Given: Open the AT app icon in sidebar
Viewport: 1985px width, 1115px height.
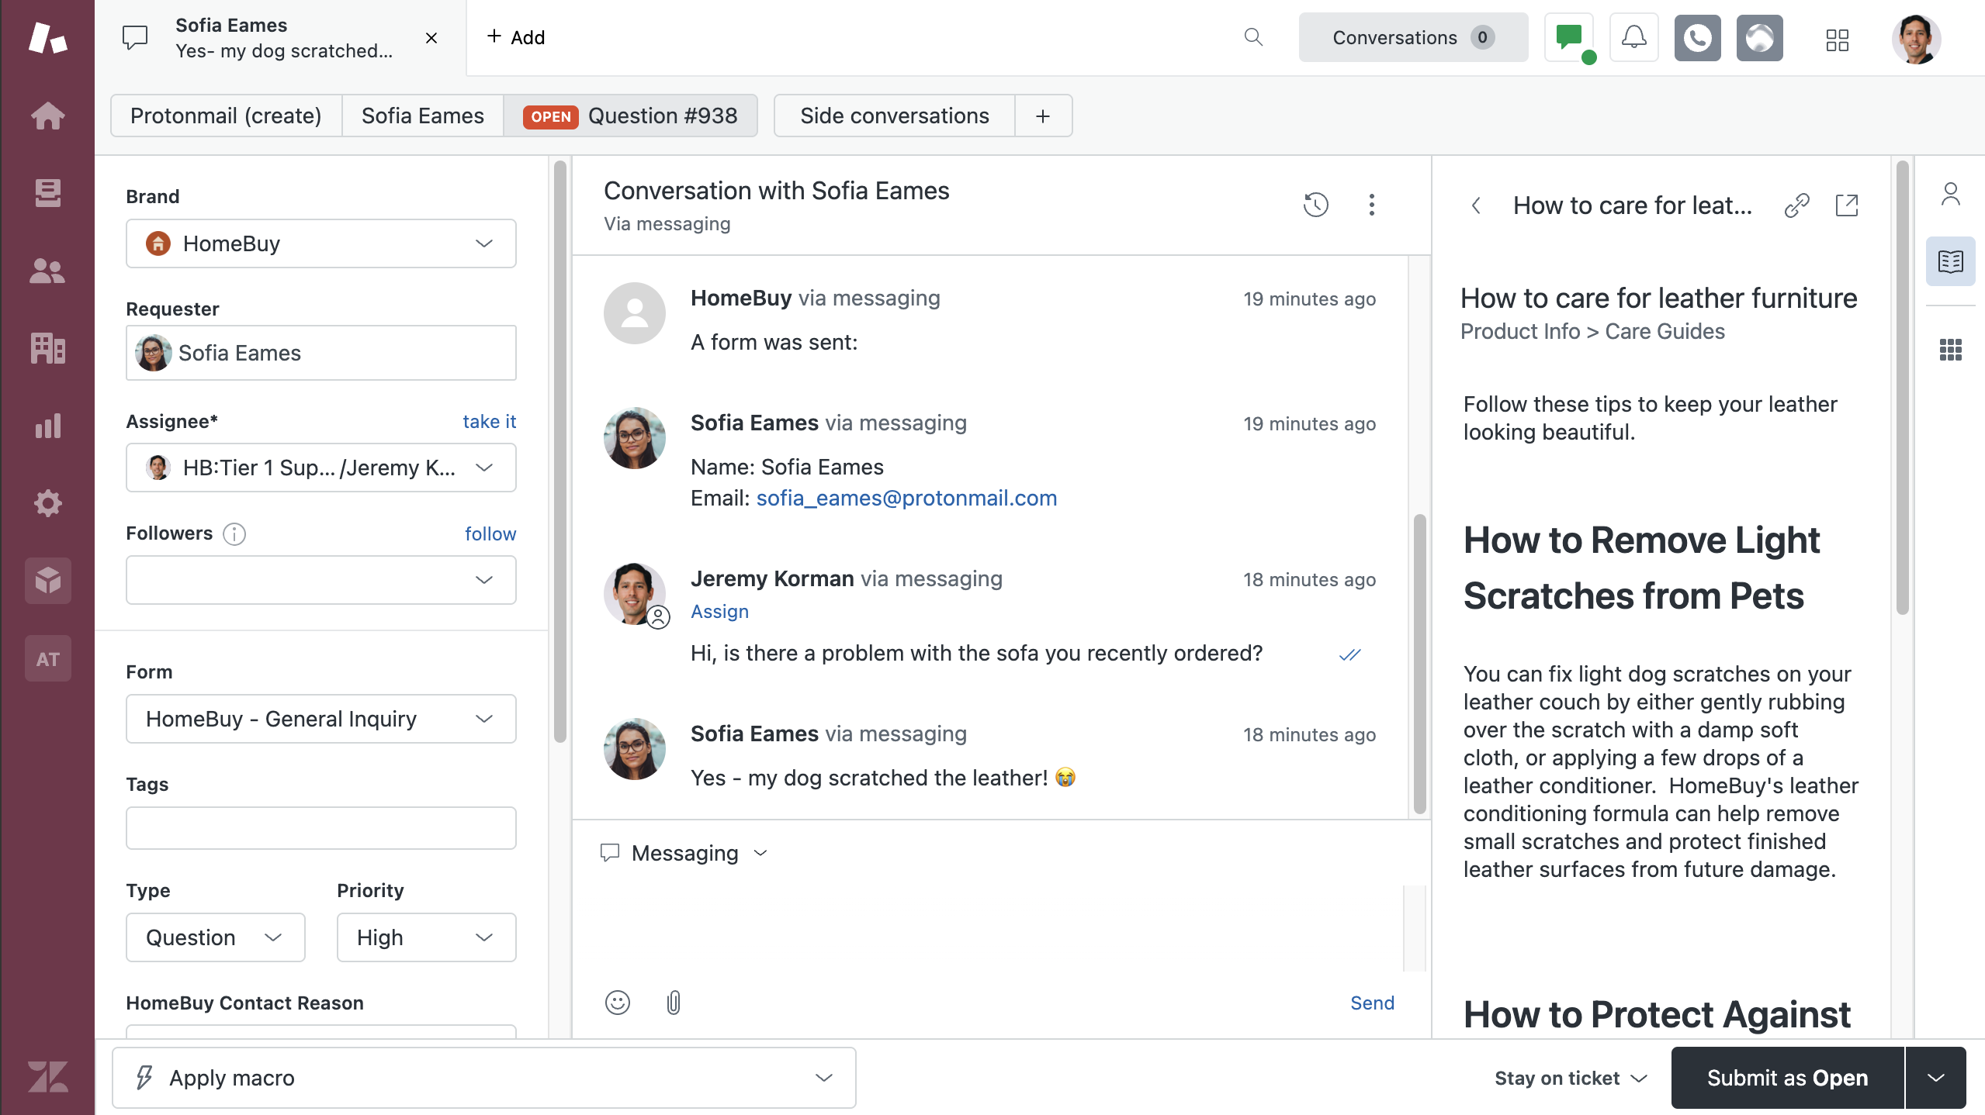Looking at the screenshot, I should (47, 659).
